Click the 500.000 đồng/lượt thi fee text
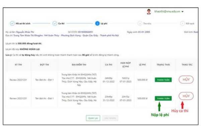The height and width of the screenshot is (126, 201). click(30, 43)
